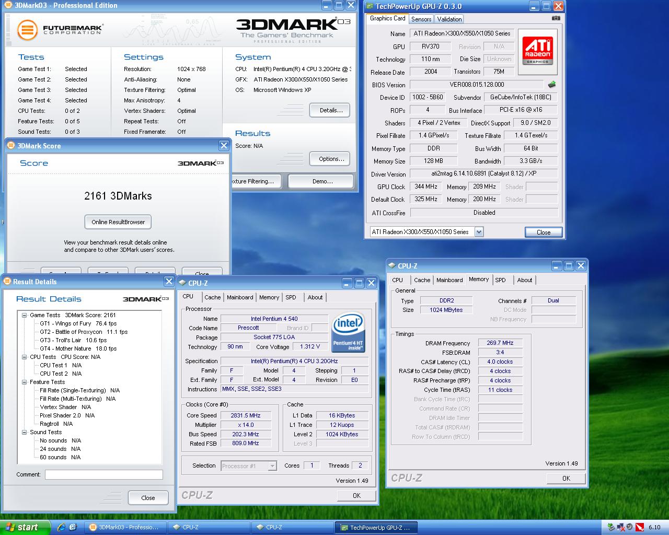Screen dimensions: 669x535
Task: Click the Driver Version field in GPU-Z
Action: [484, 173]
